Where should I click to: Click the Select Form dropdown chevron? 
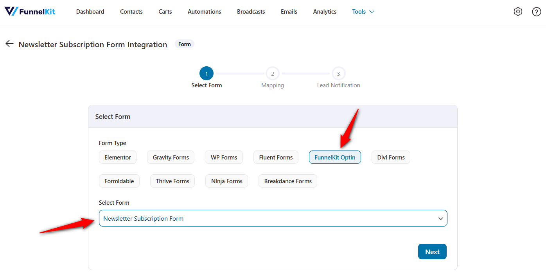[441, 219]
